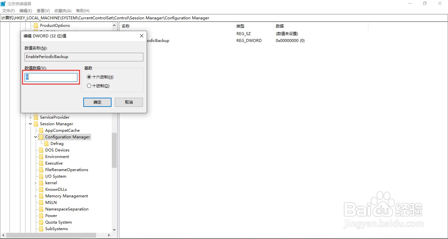The width and height of the screenshot is (448, 239).
Task: Click the Session Manager folder icon
Action: pos(36,124)
